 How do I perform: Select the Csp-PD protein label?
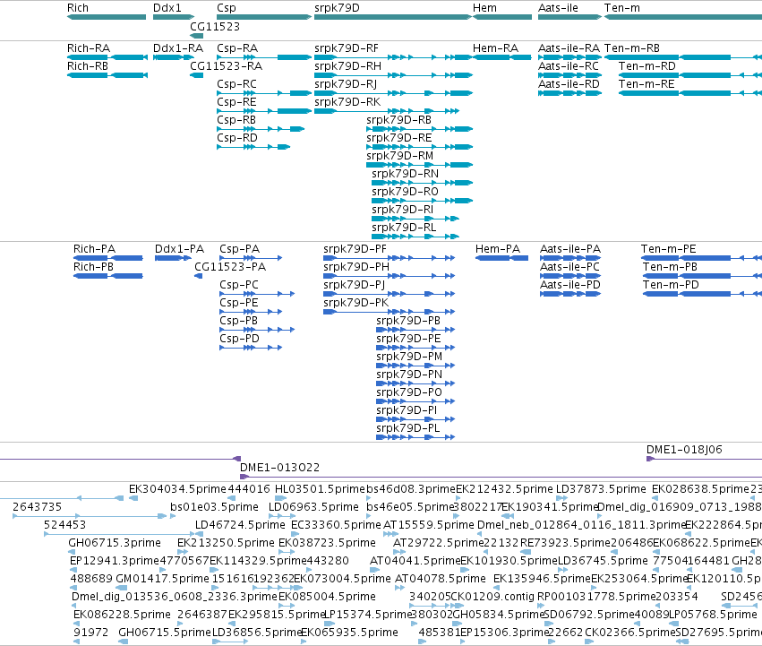[x=240, y=339]
